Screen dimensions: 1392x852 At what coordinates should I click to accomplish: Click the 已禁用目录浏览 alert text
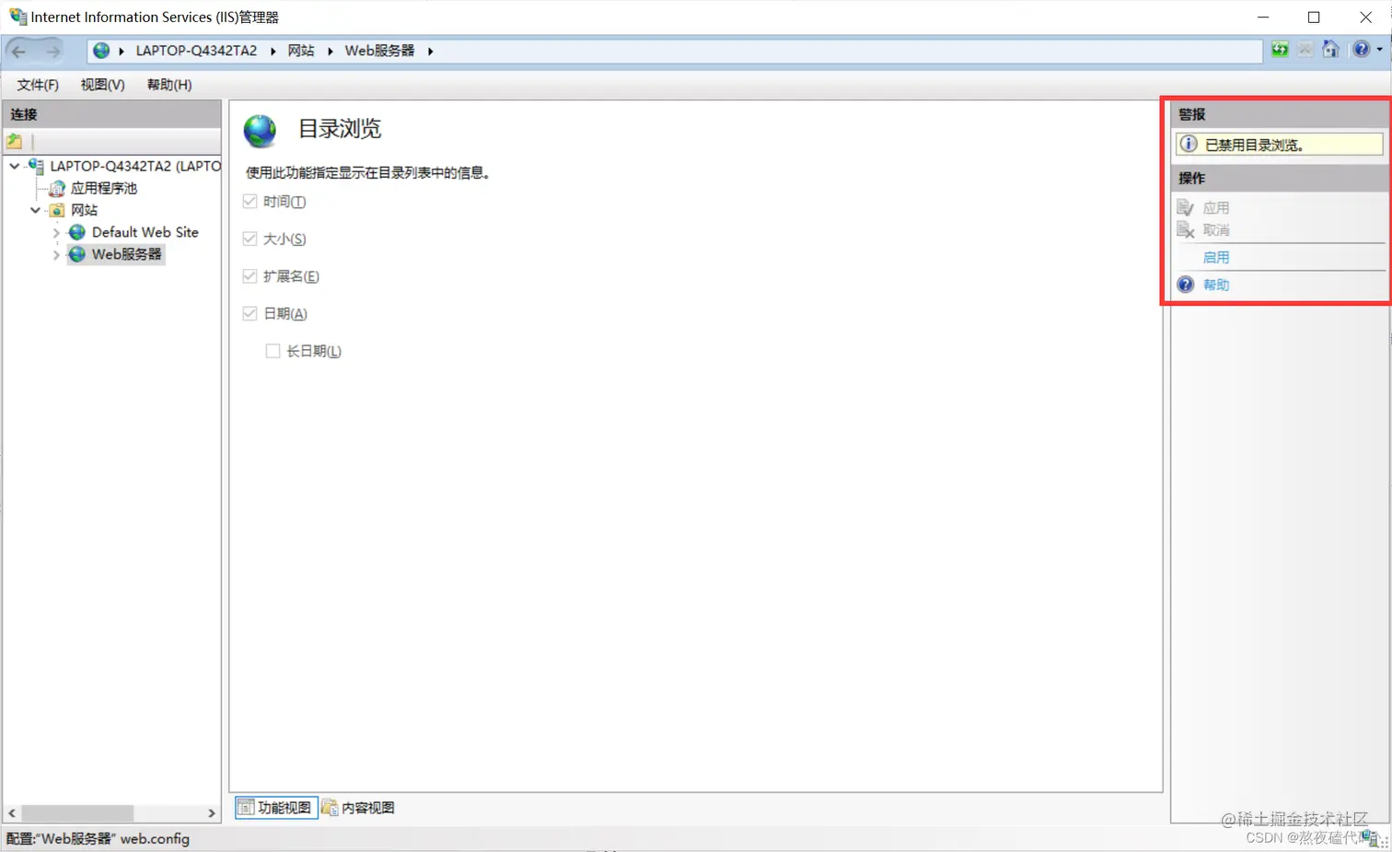point(1254,145)
